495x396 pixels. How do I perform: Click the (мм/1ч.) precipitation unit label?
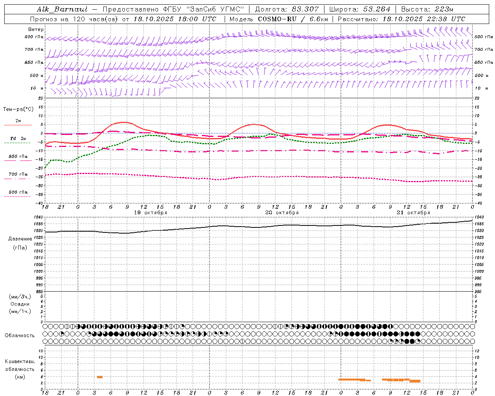pos(20,311)
